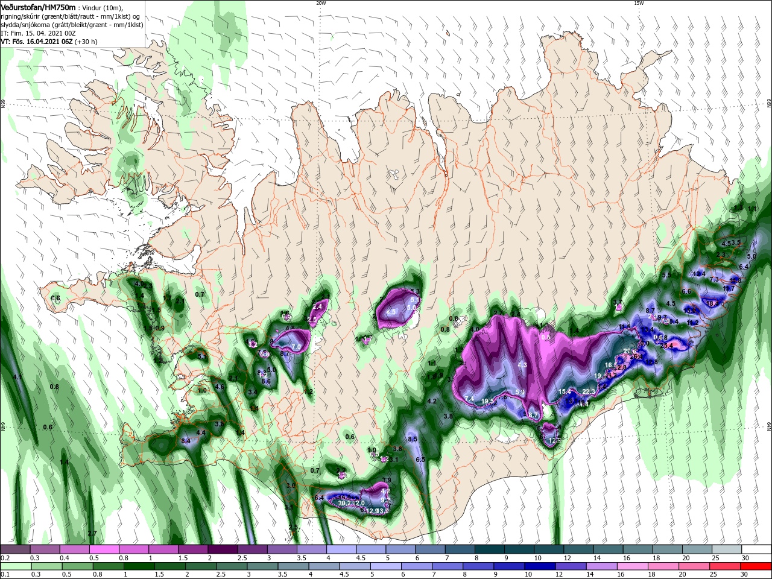Click the palest green first swatch of the rain scale
The height and width of the screenshot is (579, 772).
click(14, 566)
